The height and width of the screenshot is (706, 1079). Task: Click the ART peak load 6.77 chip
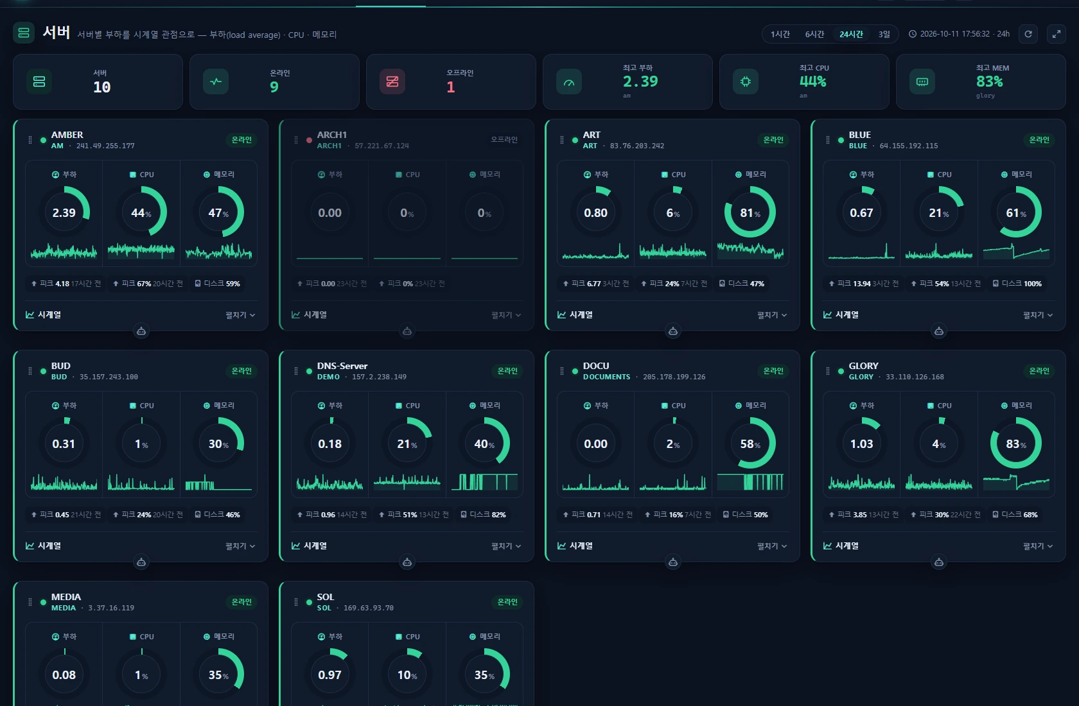click(596, 284)
